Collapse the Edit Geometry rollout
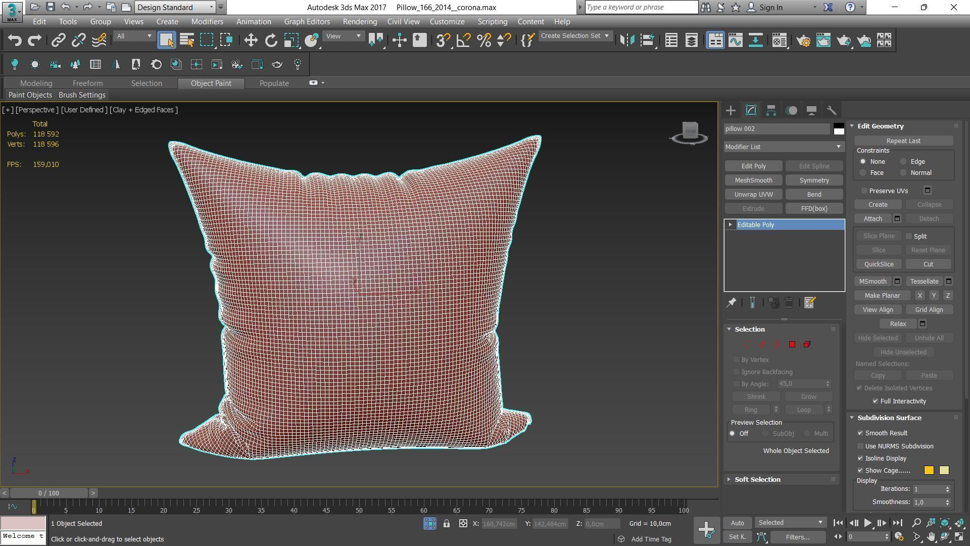970x546 pixels. pyautogui.click(x=852, y=126)
